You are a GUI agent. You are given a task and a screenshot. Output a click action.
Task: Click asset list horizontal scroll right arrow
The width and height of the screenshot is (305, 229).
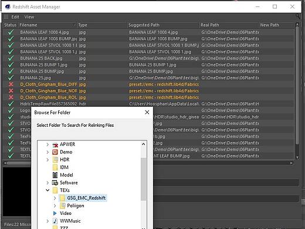(x=292, y=163)
